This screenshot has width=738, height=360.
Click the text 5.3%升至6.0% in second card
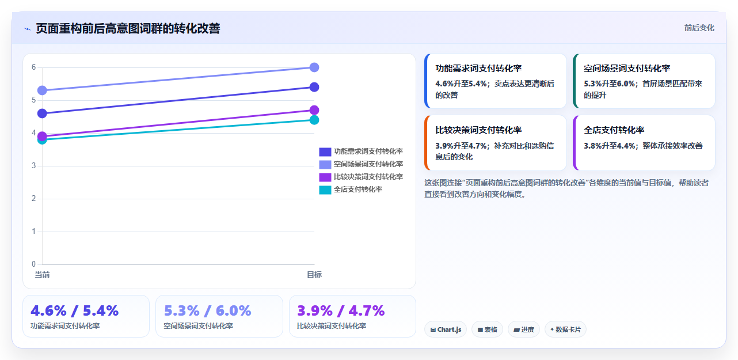coord(610,84)
